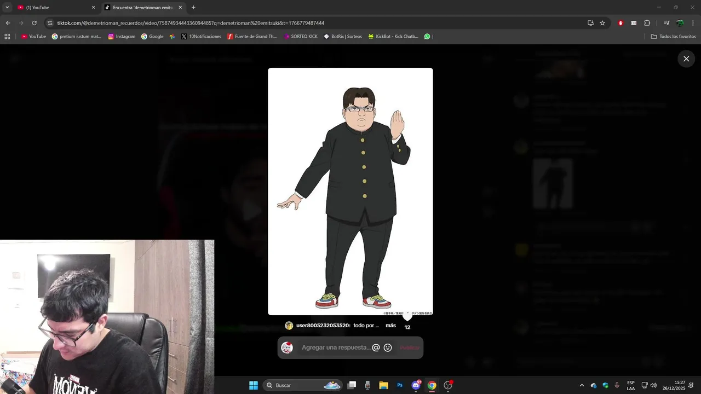Open the emoji picker in reply box
This screenshot has height=394, width=701.
click(388, 347)
